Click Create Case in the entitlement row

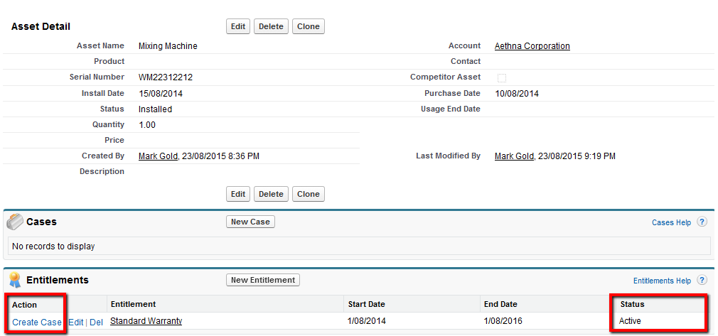[37, 323]
